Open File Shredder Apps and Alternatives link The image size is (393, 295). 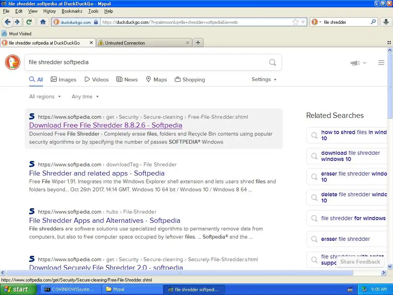point(104,220)
